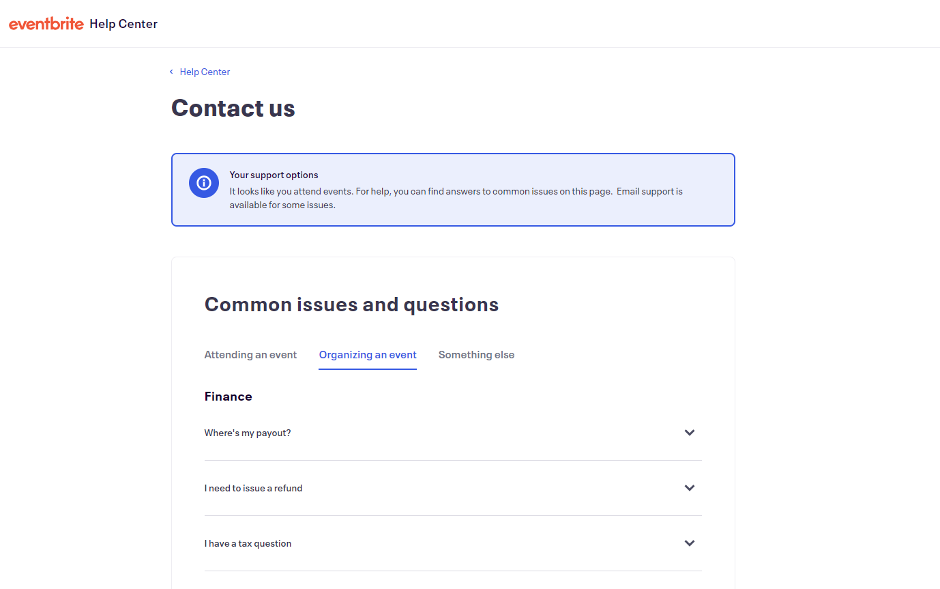Click the back chevron beside Help Center breadcrumb

[x=171, y=72]
